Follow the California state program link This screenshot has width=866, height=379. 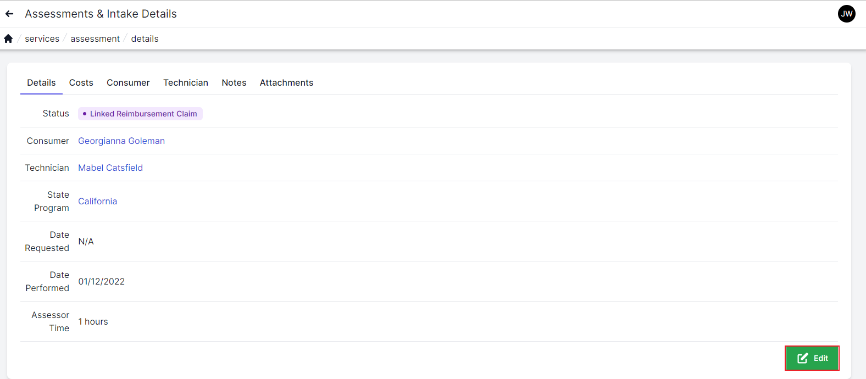pyautogui.click(x=97, y=201)
